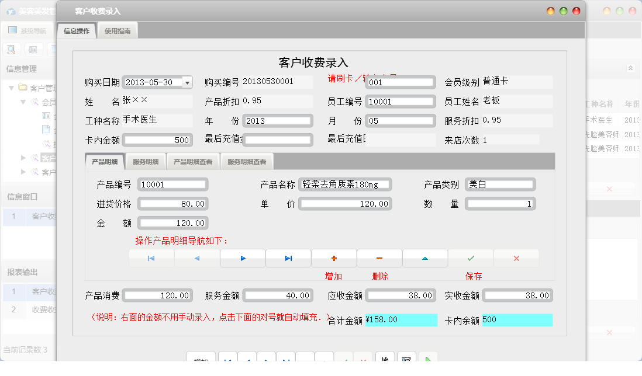Screen dimensions: 642x376
Task: Select the blue triangle edit icon
Action: pyautogui.click(x=425, y=257)
